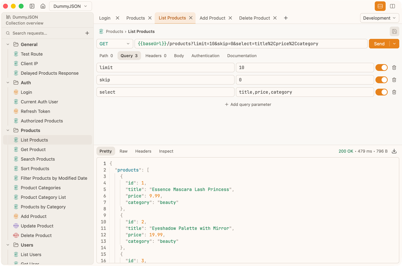Click the search magnifier icon
The width and height of the screenshot is (402, 266).
[x=8, y=33]
